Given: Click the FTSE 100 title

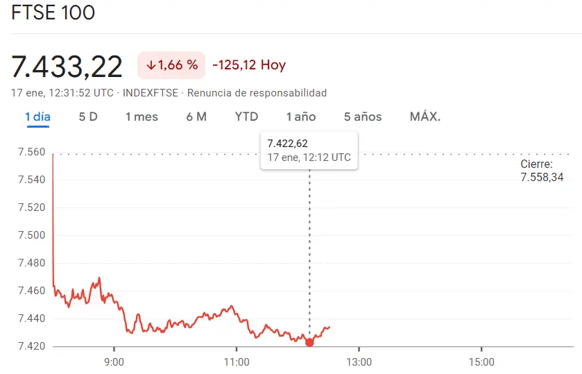Looking at the screenshot, I should (x=53, y=12).
